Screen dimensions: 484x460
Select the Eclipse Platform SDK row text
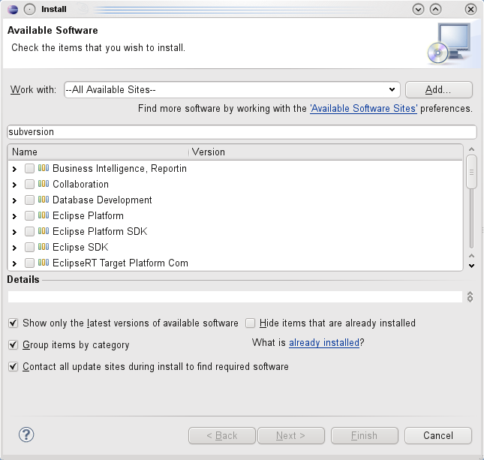pyautogui.click(x=100, y=232)
